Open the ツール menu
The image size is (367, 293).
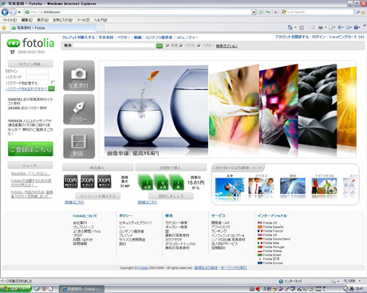(x=83, y=20)
